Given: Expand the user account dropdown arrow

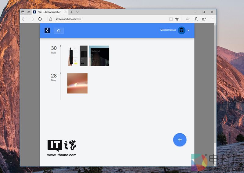Looking at the screenshot, I should pyautogui.click(x=188, y=30).
